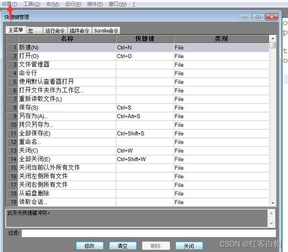Select the 全部保存(E) row
Image resolution: width=288 pixels, height=252 pixels.
138,134
